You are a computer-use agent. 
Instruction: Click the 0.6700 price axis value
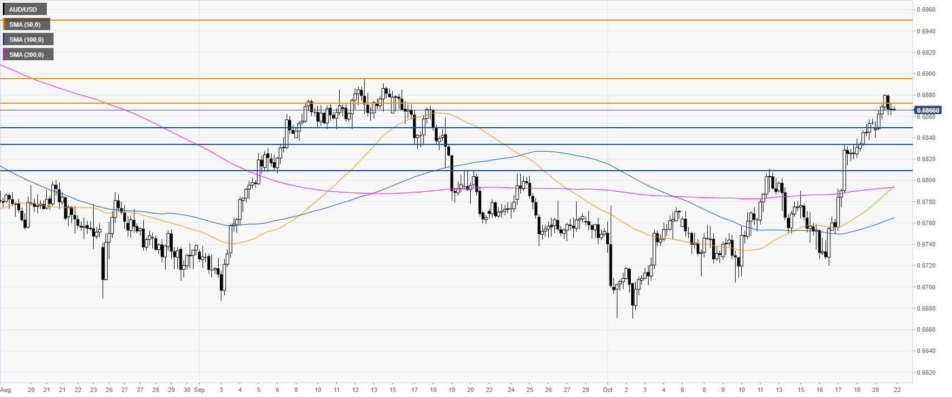click(927, 287)
